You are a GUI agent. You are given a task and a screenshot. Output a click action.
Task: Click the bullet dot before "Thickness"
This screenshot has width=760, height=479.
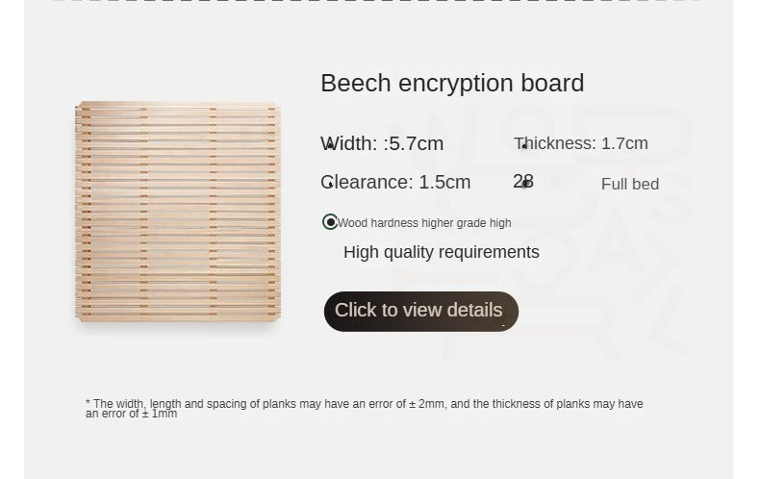524,146
